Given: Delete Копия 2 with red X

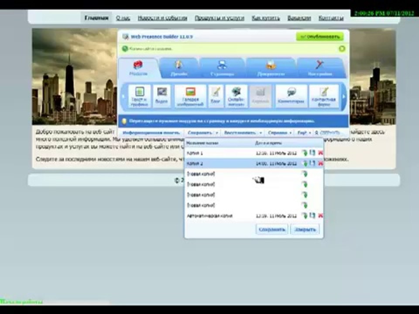Looking at the screenshot, I should 320,164.
